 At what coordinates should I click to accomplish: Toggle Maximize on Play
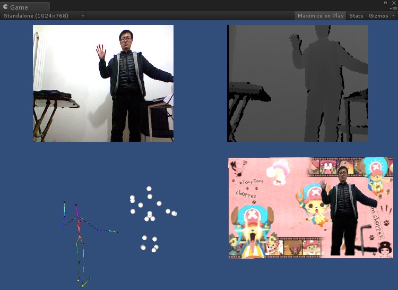coord(321,16)
